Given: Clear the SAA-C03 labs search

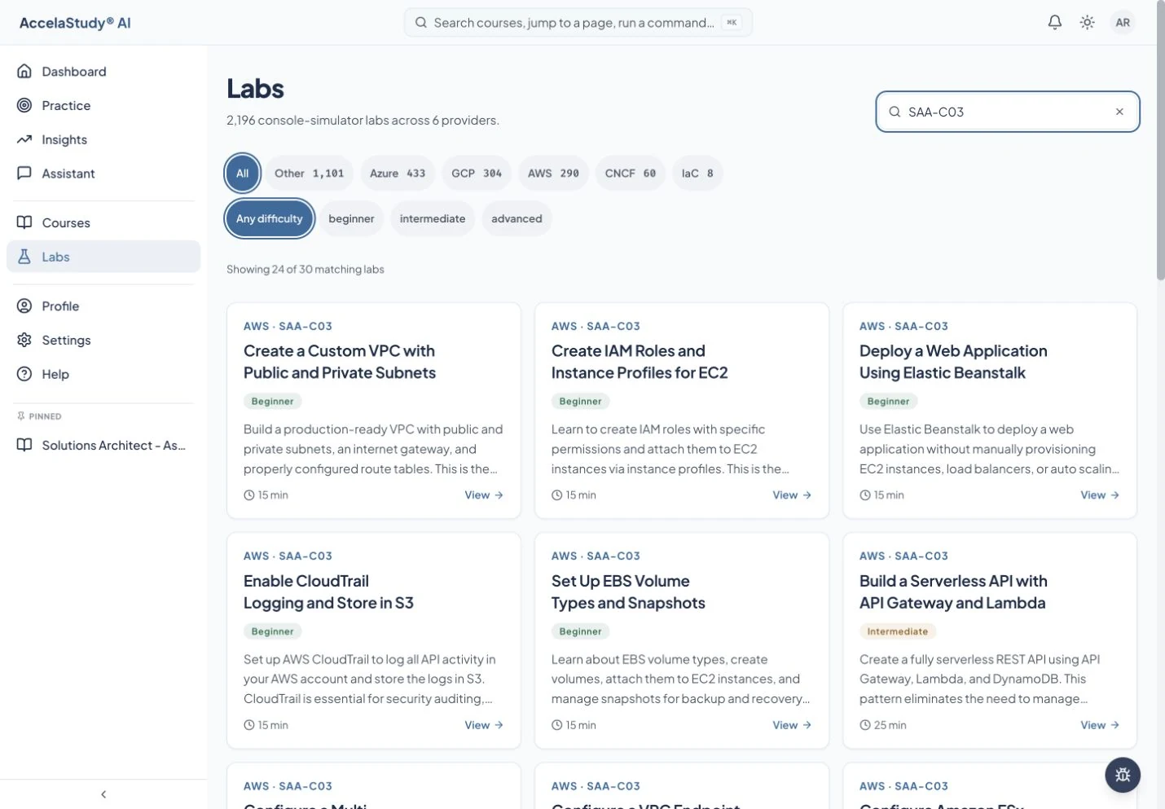Looking at the screenshot, I should pyautogui.click(x=1119, y=112).
